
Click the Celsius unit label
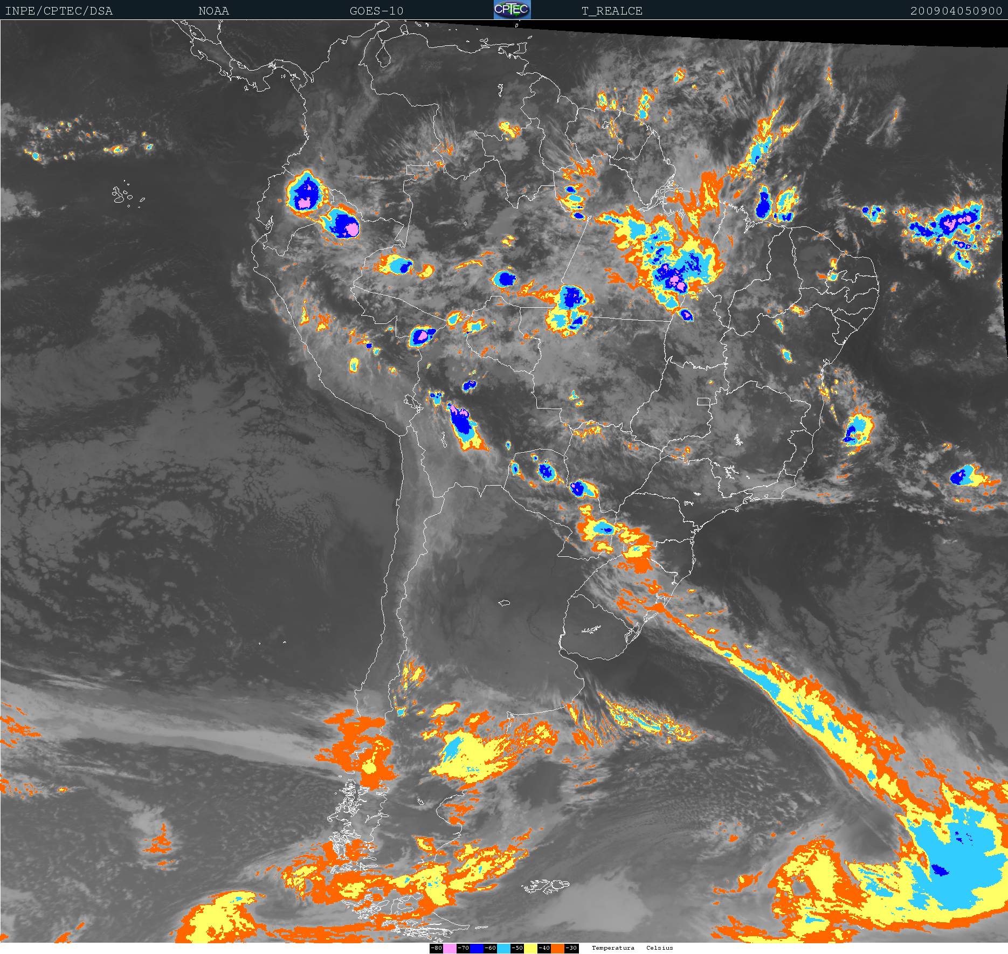(x=659, y=948)
